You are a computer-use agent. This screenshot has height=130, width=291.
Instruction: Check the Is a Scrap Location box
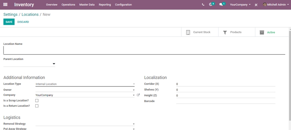coord(37,101)
